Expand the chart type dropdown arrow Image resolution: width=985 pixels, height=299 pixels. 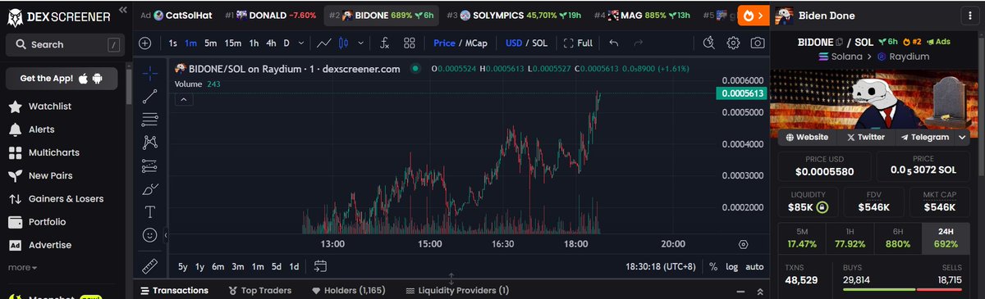coord(360,43)
